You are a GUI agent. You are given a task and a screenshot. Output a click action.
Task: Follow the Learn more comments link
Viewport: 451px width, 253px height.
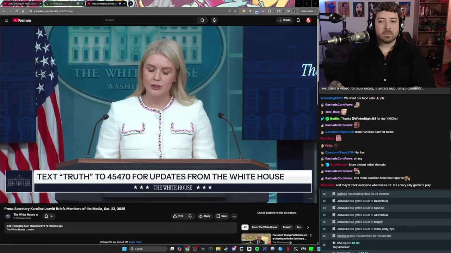coord(135,242)
